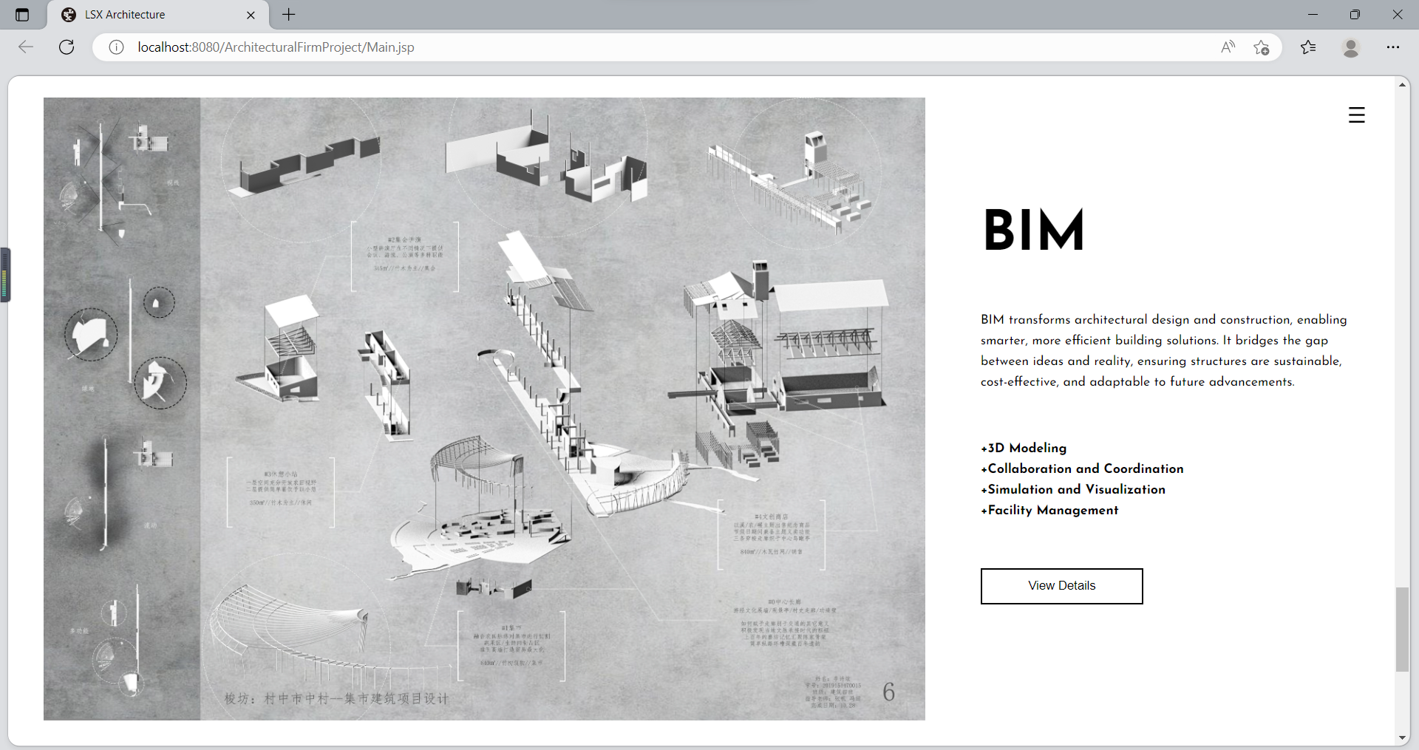Image resolution: width=1419 pixels, height=750 pixels.
Task: Minimize the browser window
Action: pyautogui.click(x=1313, y=15)
